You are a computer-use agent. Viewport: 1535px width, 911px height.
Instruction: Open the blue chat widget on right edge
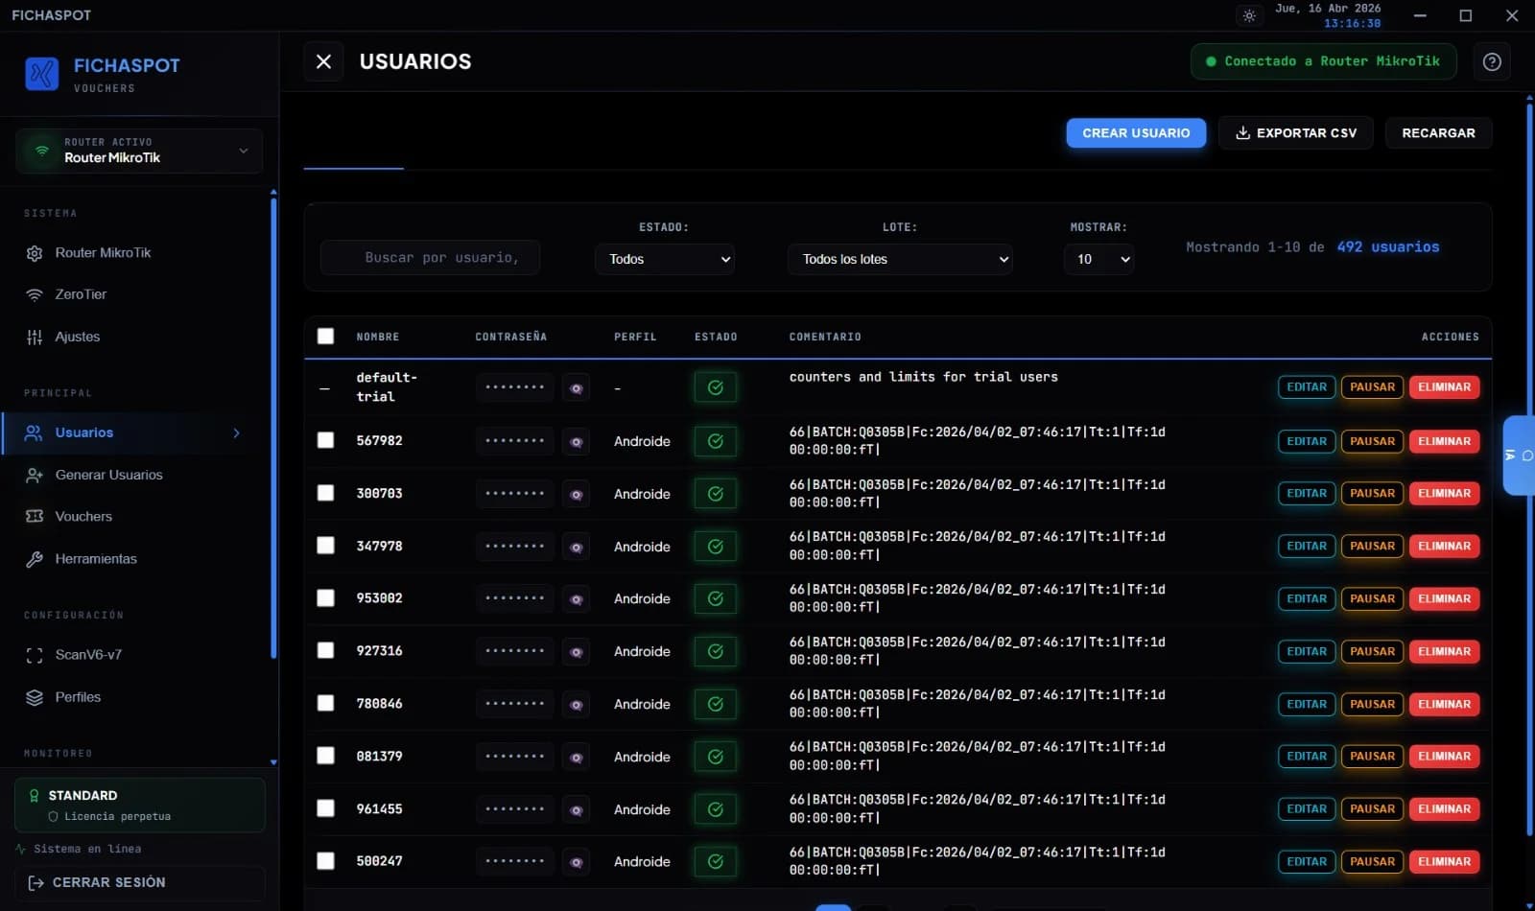[x=1518, y=455]
